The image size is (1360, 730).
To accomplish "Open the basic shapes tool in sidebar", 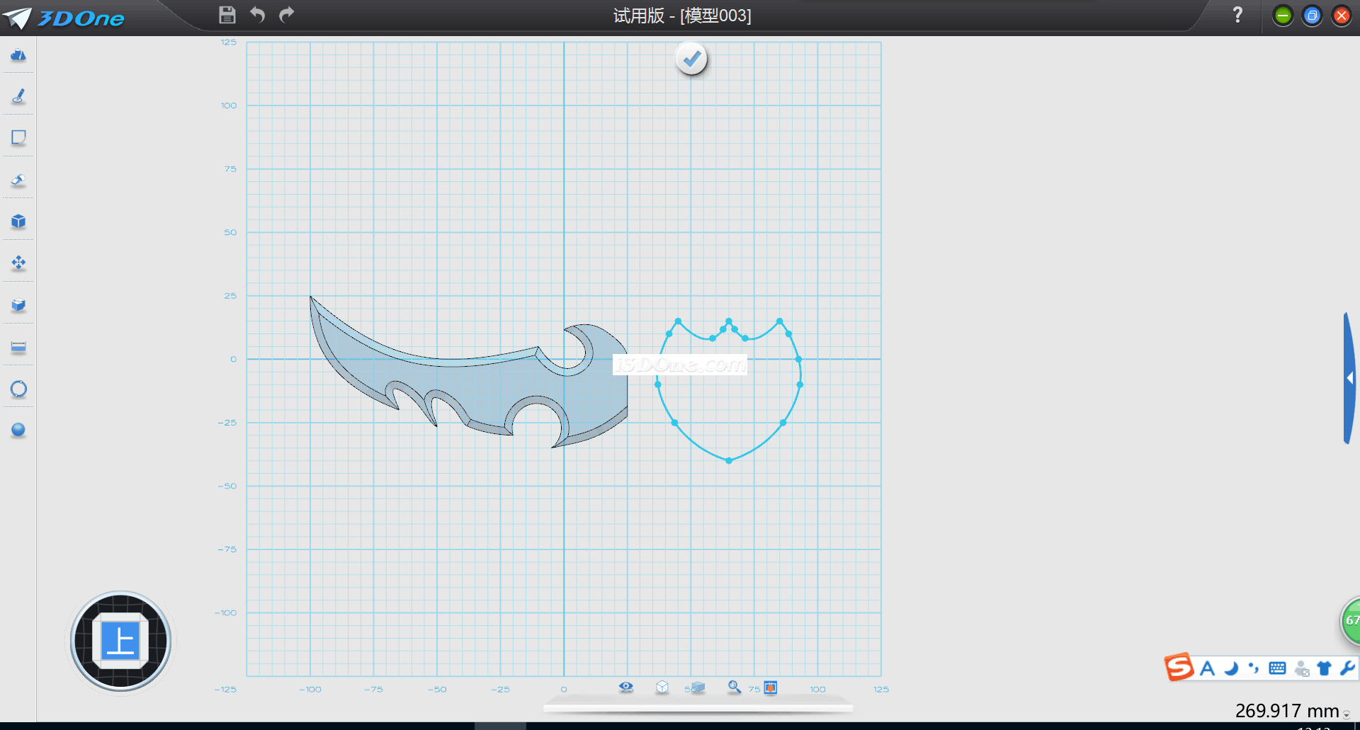I will point(18,55).
